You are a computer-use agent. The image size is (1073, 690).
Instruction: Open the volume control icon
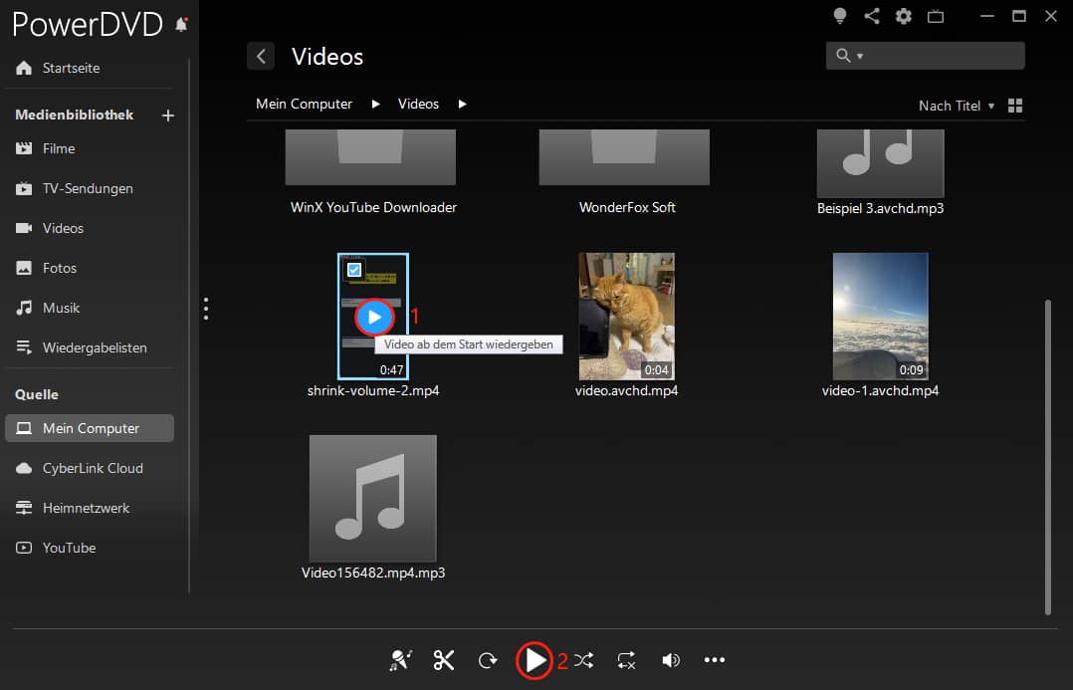(670, 659)
